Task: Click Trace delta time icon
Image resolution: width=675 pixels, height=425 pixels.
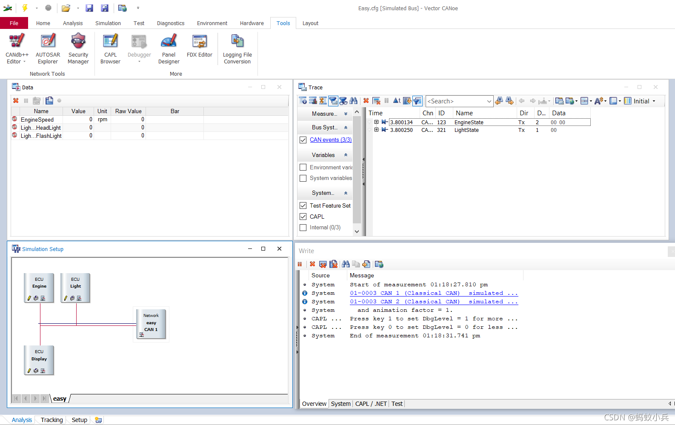Action: 397,101
